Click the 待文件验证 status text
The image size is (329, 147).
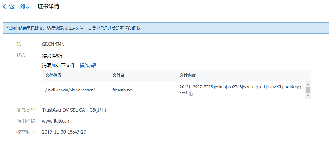pos(54,56)
